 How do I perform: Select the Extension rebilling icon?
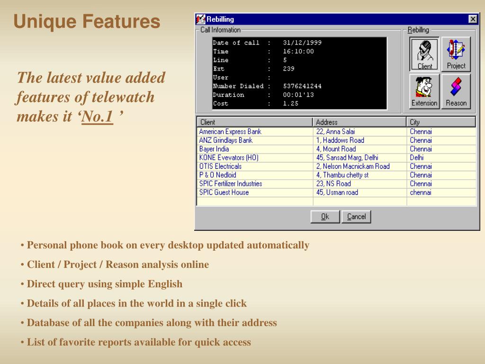(x=424, y=91)
